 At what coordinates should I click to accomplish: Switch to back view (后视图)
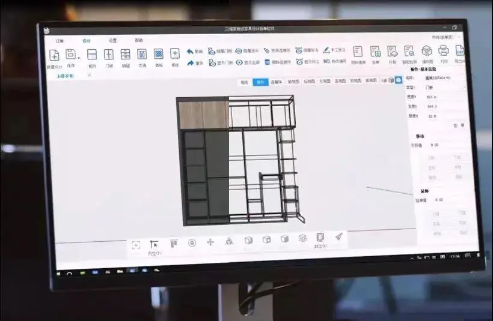click(x=309, y=81)
